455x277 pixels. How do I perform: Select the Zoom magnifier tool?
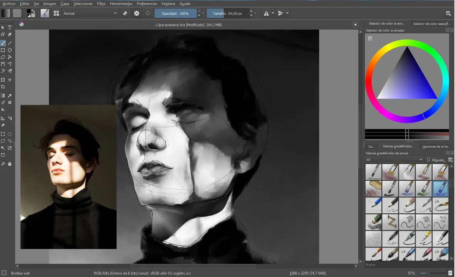pos(3,164)
